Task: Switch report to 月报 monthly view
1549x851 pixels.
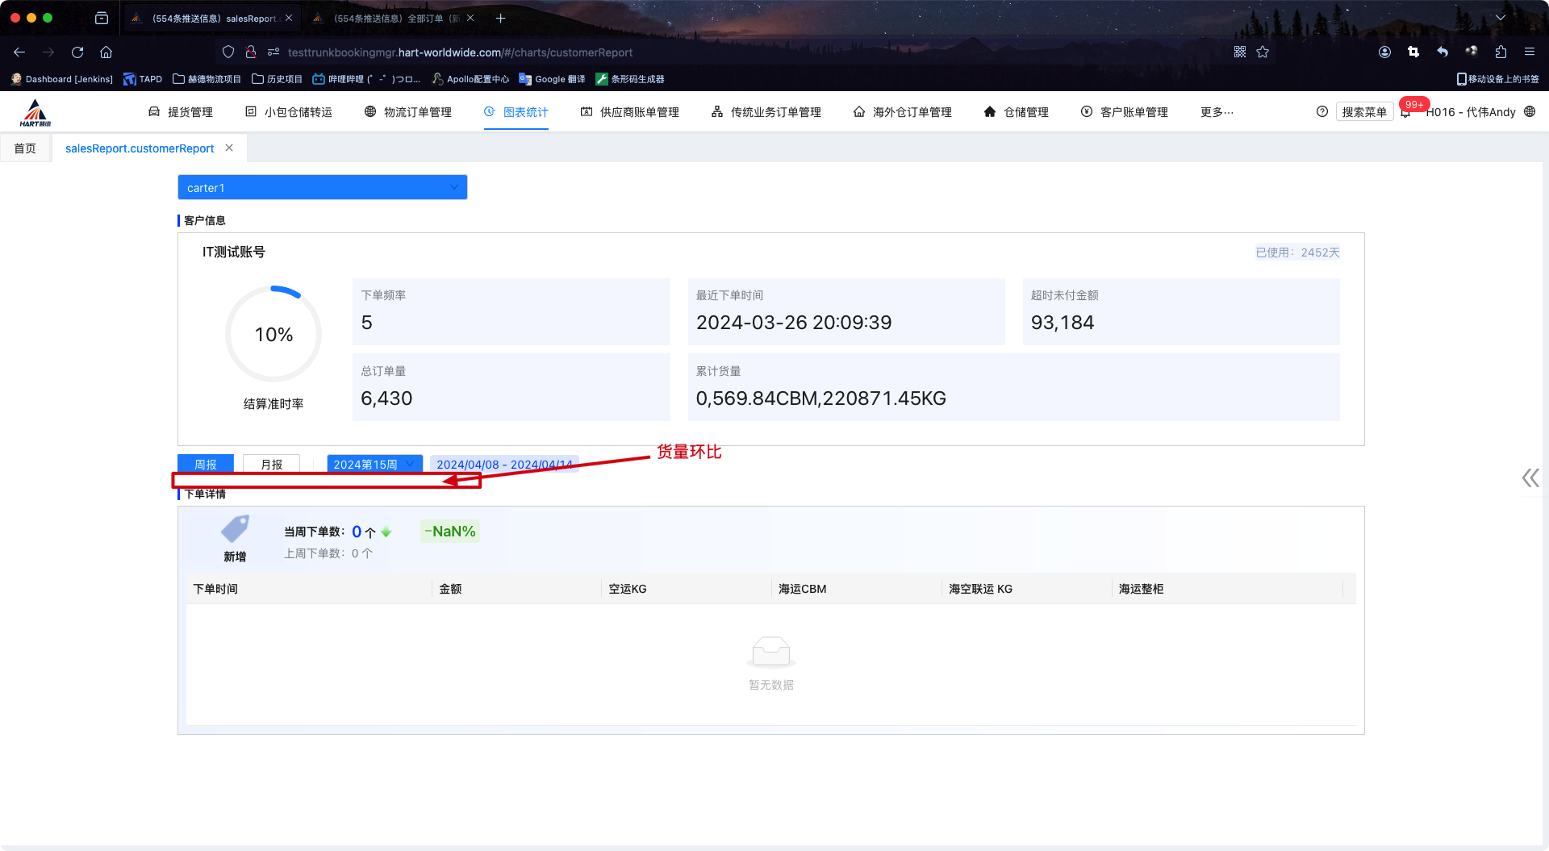Action: point(271,465)
